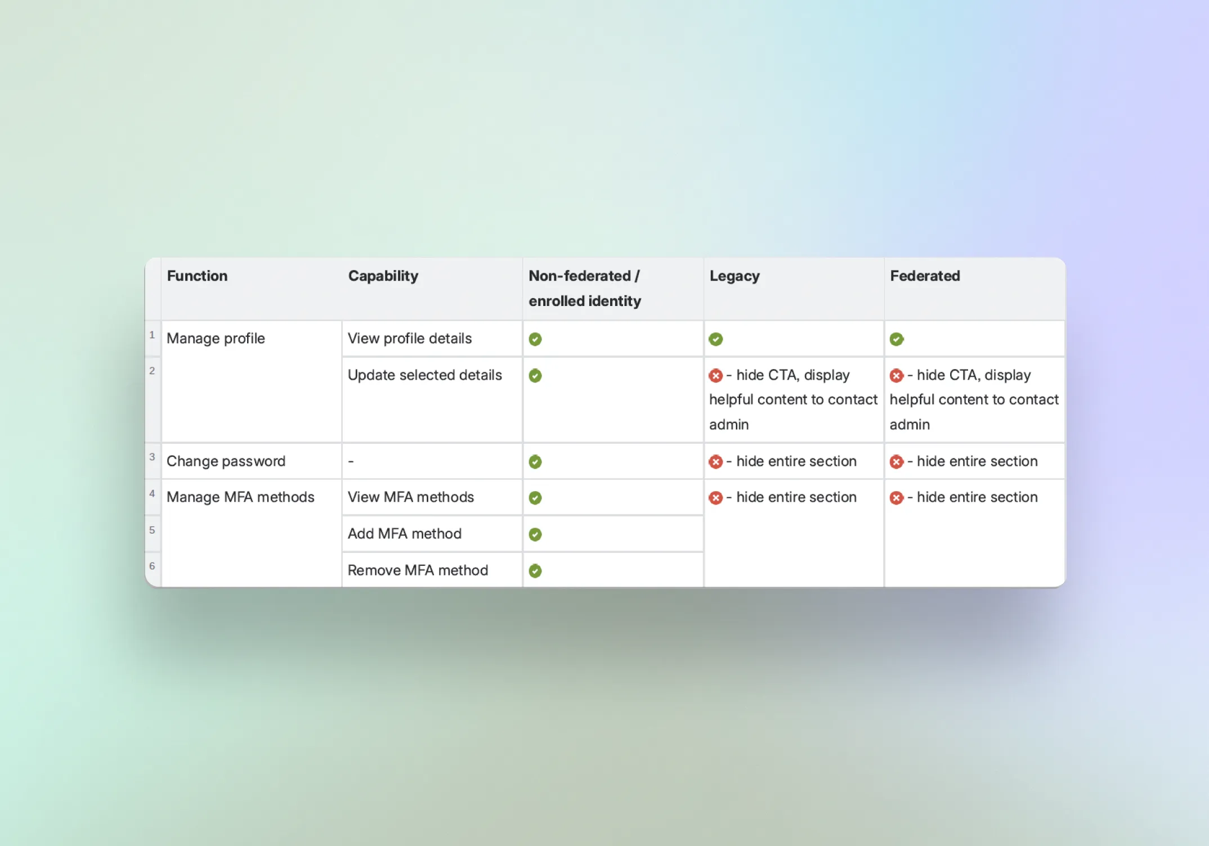
Task: Click green check in Change password Non-federated cell
Action: tap(535, 462)
